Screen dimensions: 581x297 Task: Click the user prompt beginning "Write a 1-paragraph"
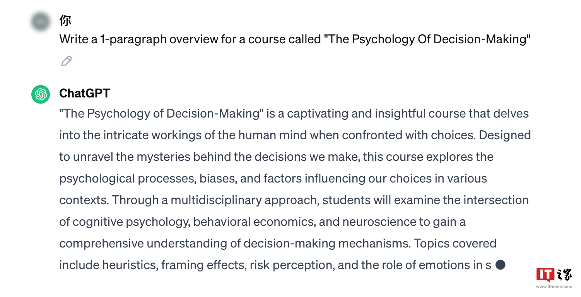[x=295, y=39]
